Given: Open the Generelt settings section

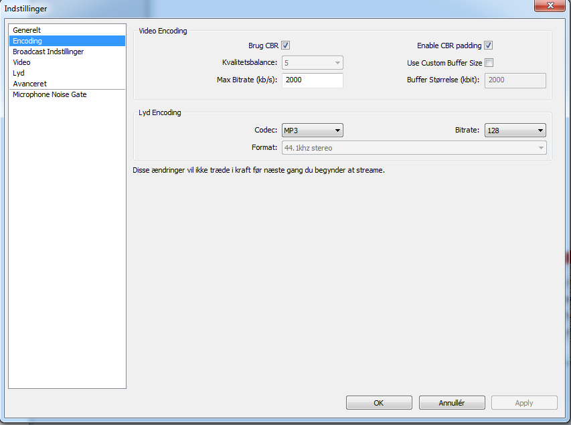Looking at the screenshot, I should [27, 30].
